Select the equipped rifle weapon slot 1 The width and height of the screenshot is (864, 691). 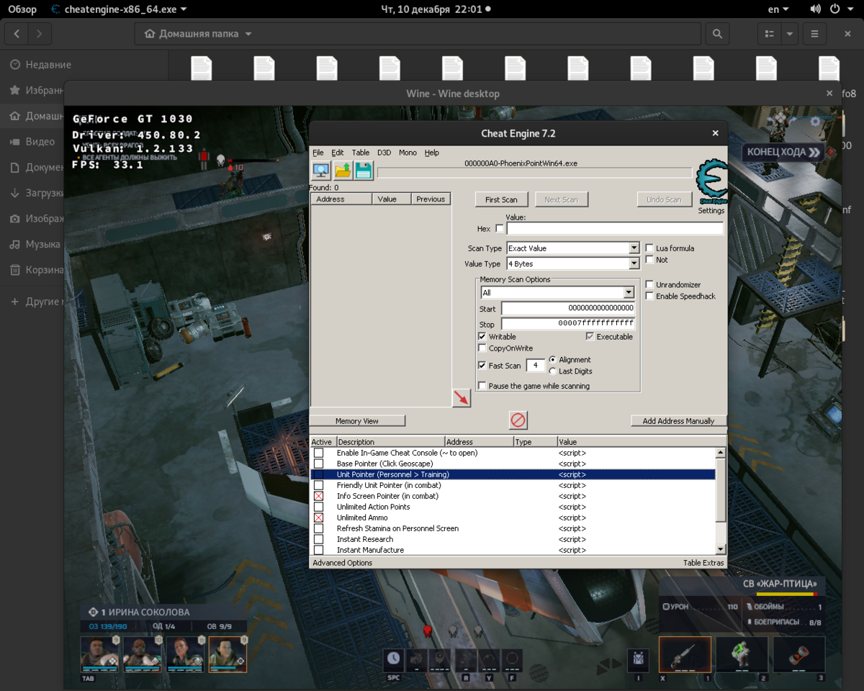(x=685, y=654)
